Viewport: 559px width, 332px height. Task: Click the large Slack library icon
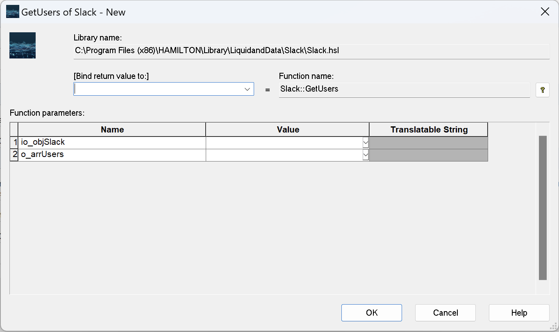point(23,45)
